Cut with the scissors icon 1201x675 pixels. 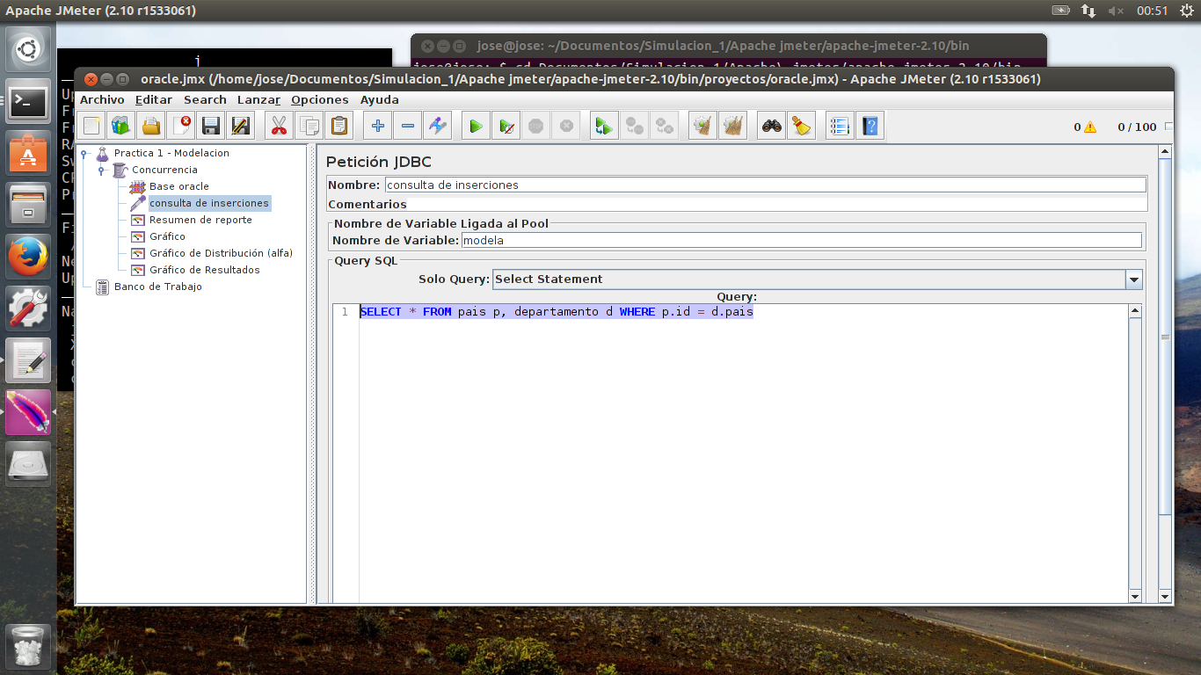point(280,126)
